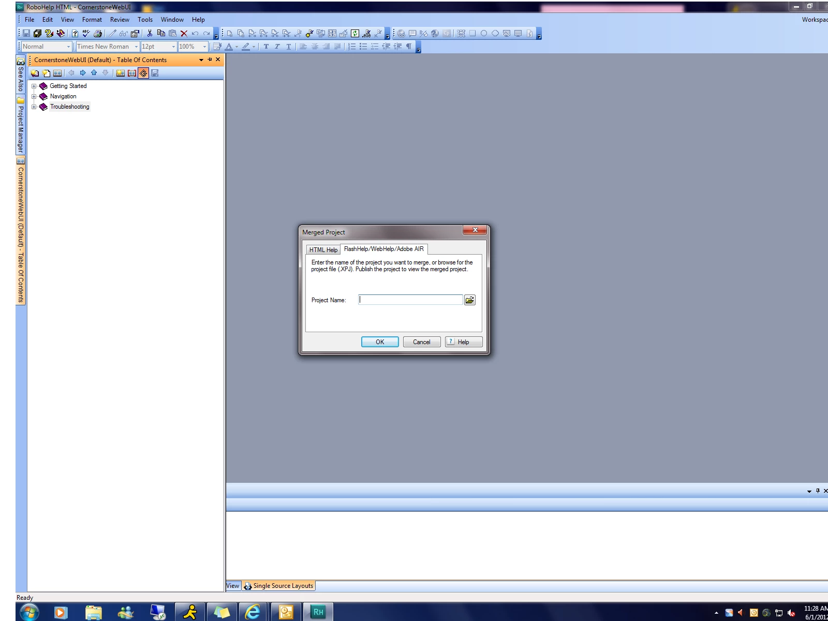
Task: Toggle align right formatting
Action: coord(326,47)
